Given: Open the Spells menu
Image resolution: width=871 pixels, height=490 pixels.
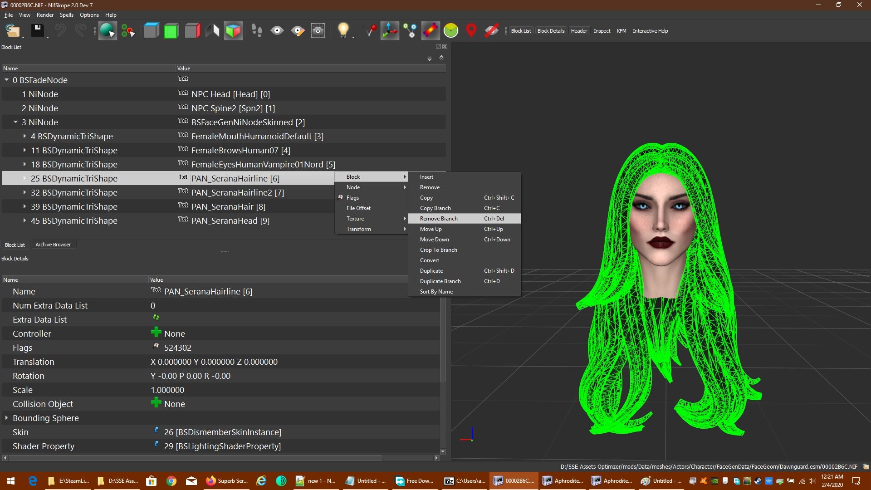Looking at the screenshot, I should (66, 15).
